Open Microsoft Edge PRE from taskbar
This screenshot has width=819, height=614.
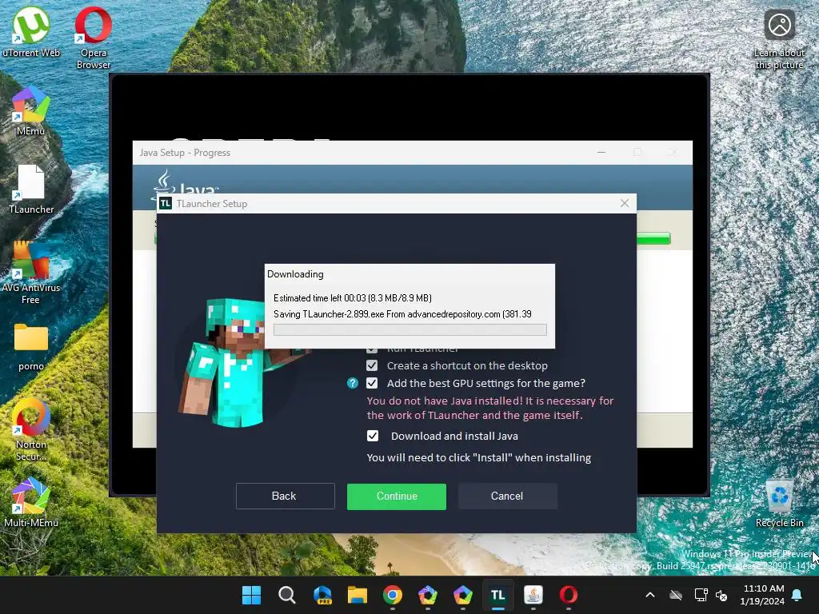coord(322,595)
